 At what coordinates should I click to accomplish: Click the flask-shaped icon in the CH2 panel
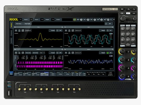(69, 30)
